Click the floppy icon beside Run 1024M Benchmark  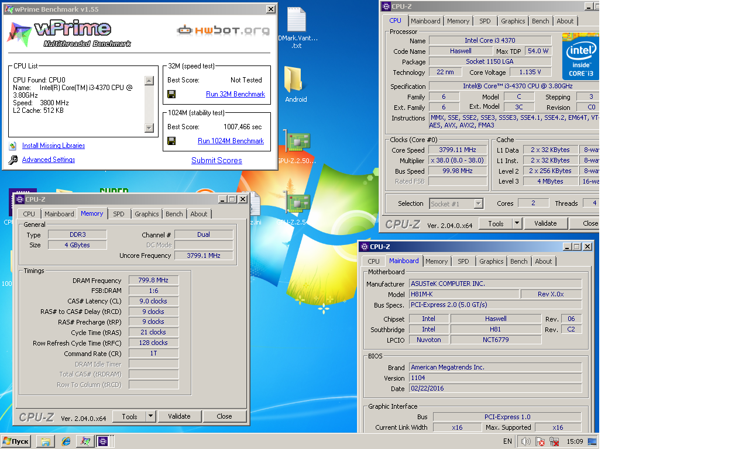pos(171,141)
